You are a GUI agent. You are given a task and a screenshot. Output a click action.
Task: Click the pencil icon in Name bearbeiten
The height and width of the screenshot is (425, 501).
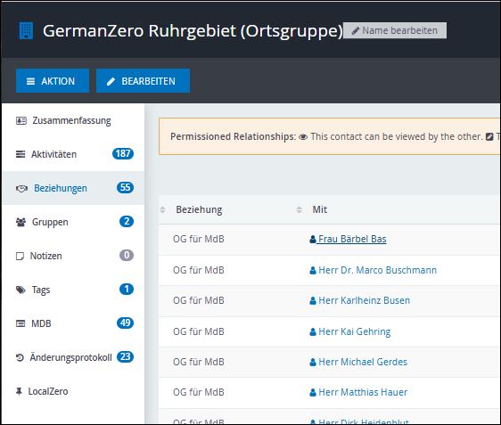tap(356, 30)
